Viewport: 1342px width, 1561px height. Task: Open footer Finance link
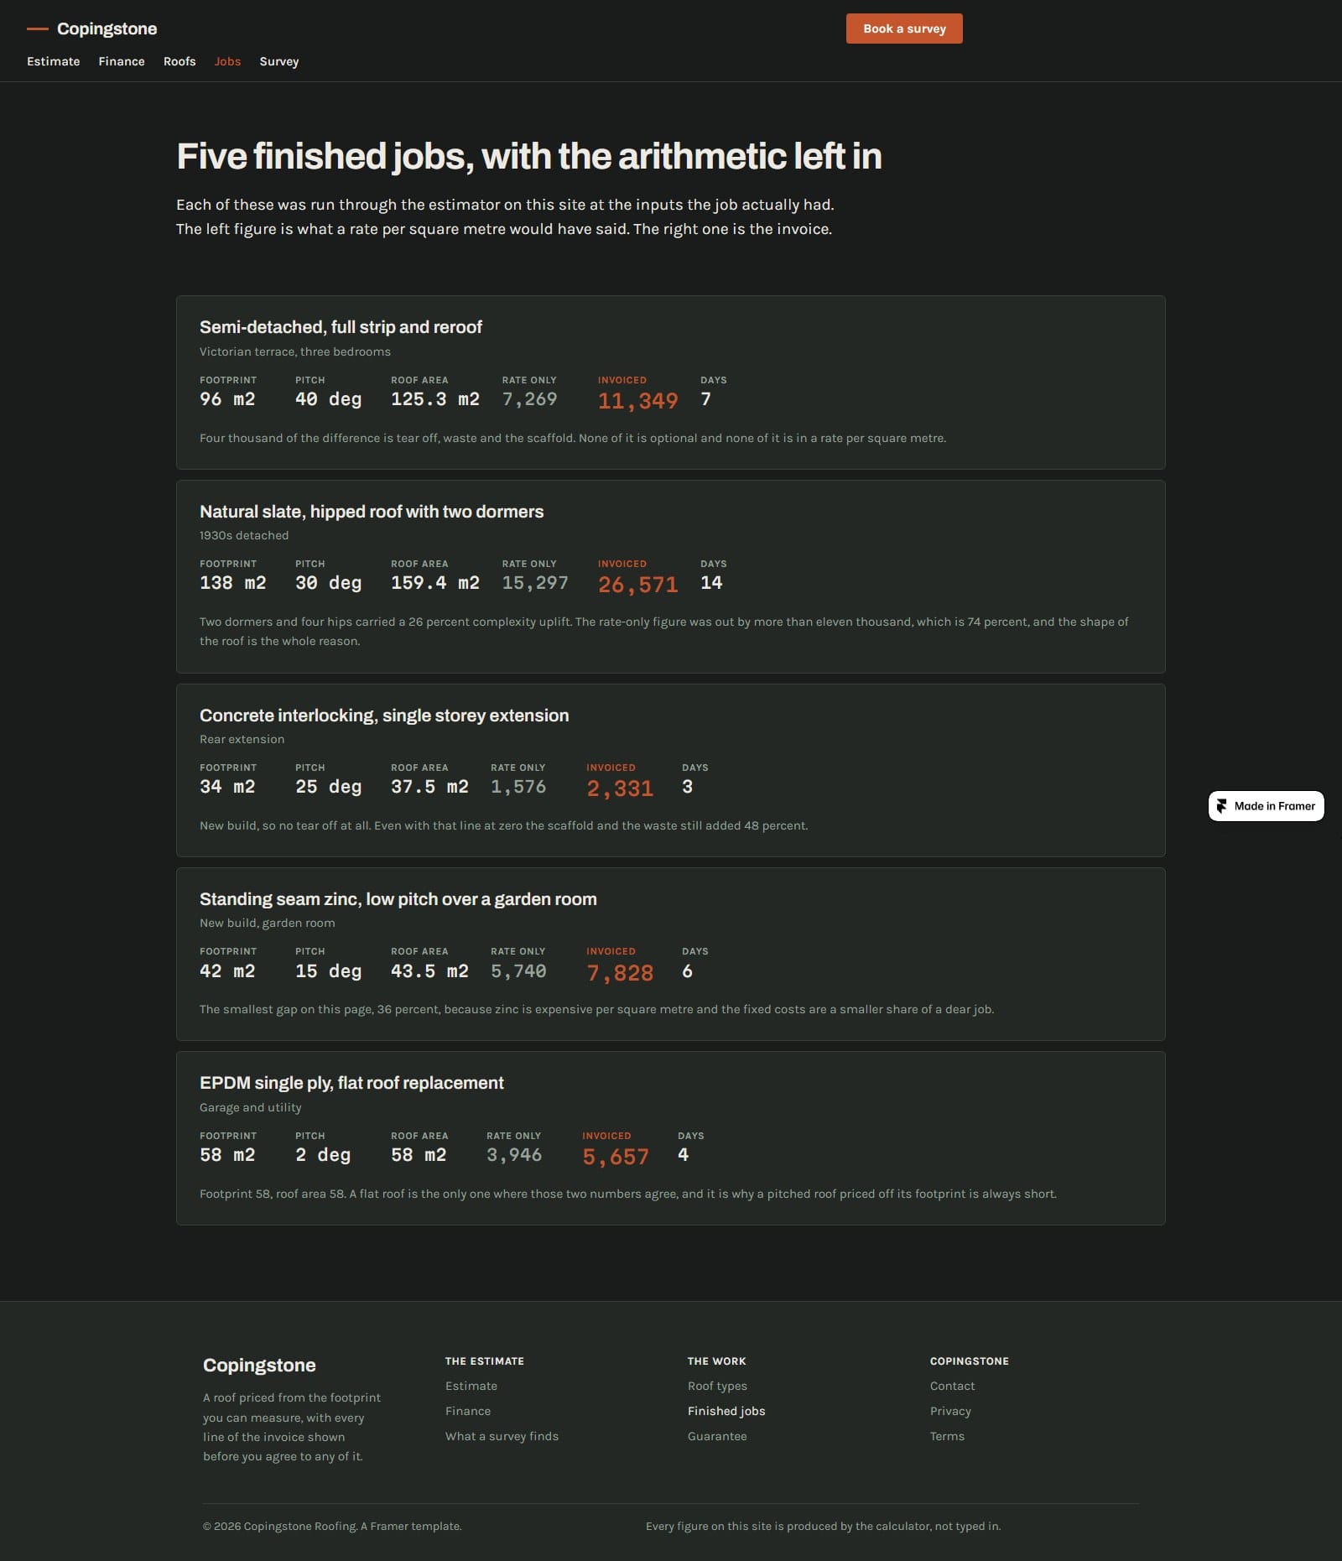pos(468,1411)
